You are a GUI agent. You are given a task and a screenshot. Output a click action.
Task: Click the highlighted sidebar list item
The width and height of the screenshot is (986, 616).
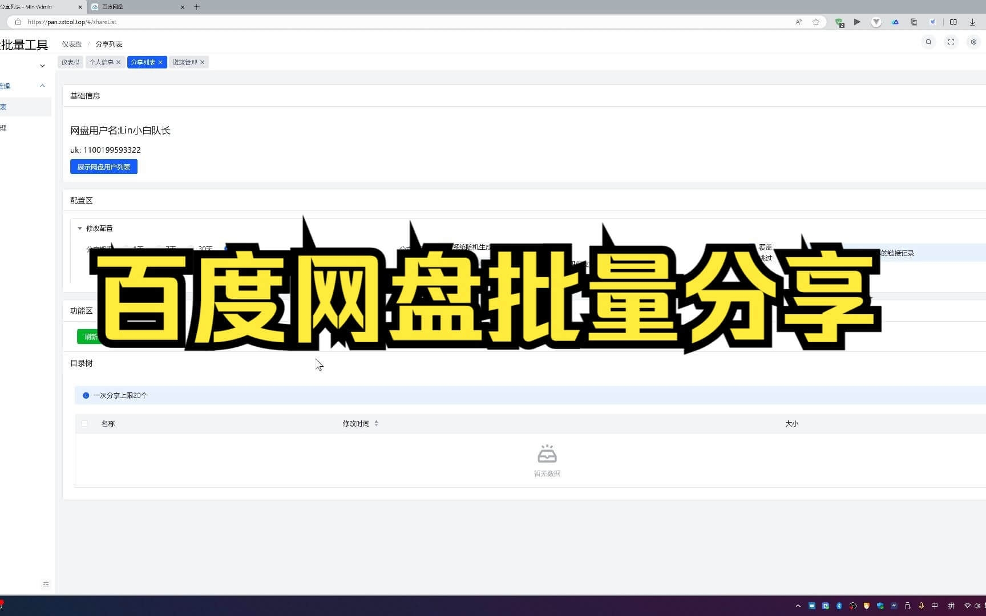(x=26, y=107)
